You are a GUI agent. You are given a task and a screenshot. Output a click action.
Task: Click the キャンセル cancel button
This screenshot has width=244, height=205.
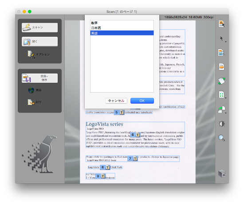click(x=116, y=101)
